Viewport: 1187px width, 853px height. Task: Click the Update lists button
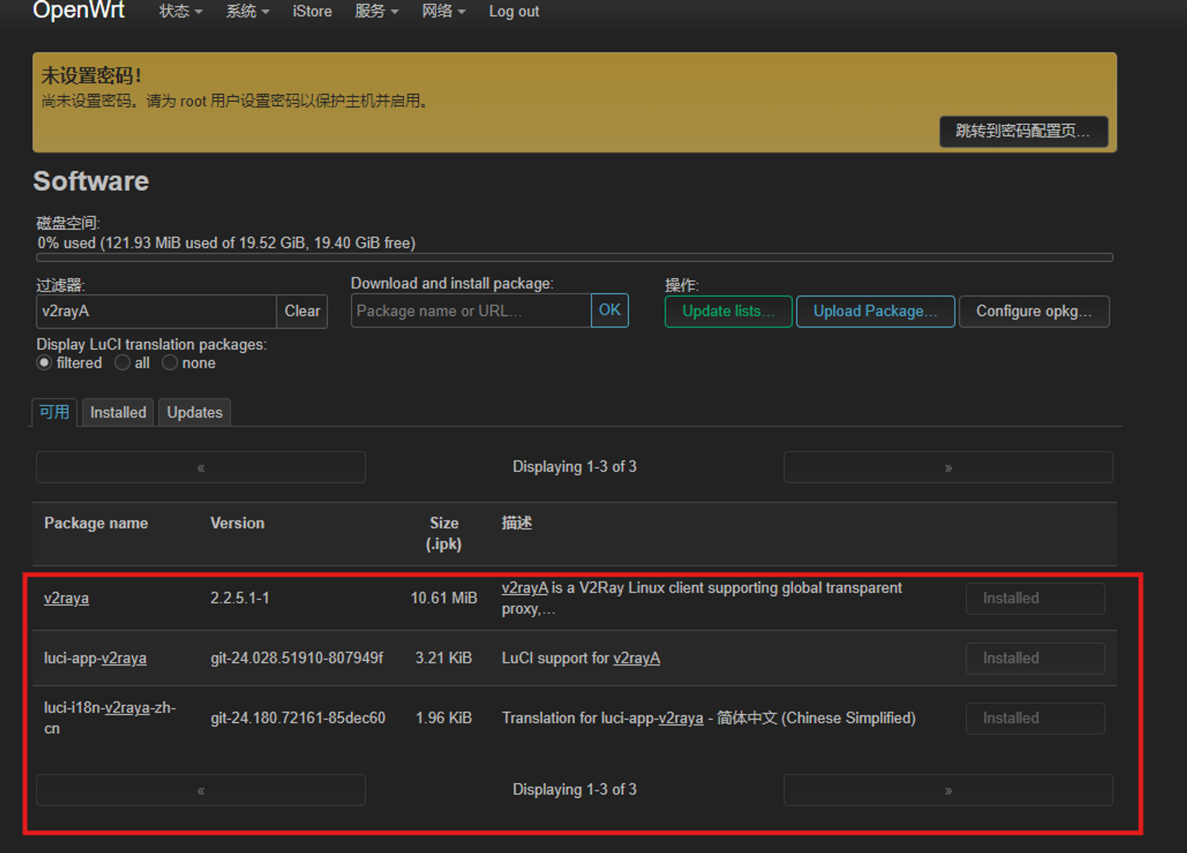pos(728,311)
